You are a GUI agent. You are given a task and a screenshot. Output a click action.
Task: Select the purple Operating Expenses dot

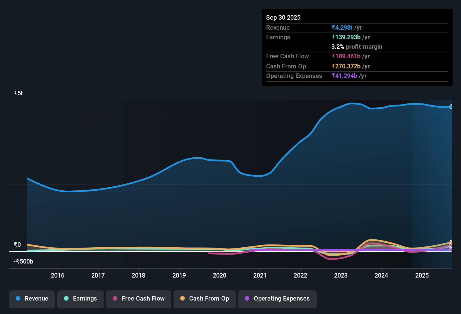click(247, 299)
